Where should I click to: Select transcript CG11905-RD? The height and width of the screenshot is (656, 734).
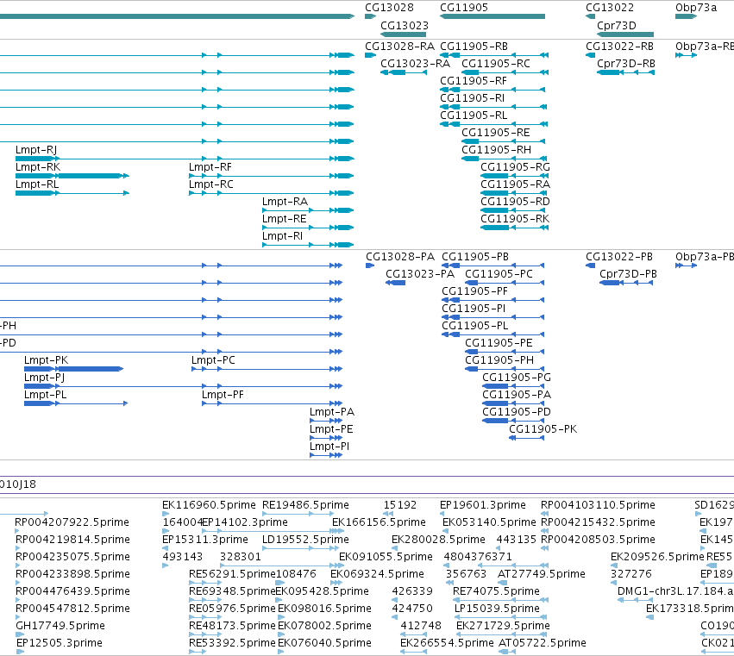(x=516, y=202)
